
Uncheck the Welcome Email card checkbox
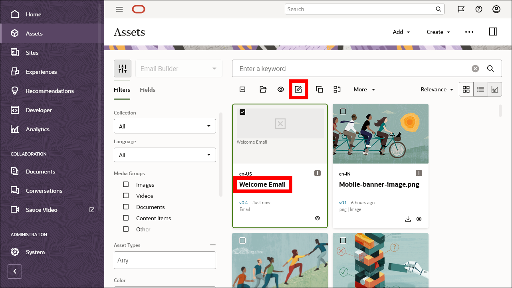point(242,112)
